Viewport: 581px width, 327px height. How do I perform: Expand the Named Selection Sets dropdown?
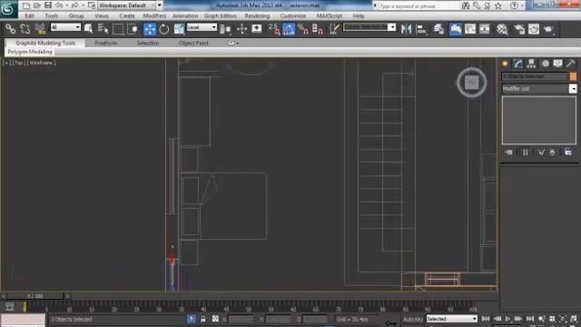coord(392,27)
